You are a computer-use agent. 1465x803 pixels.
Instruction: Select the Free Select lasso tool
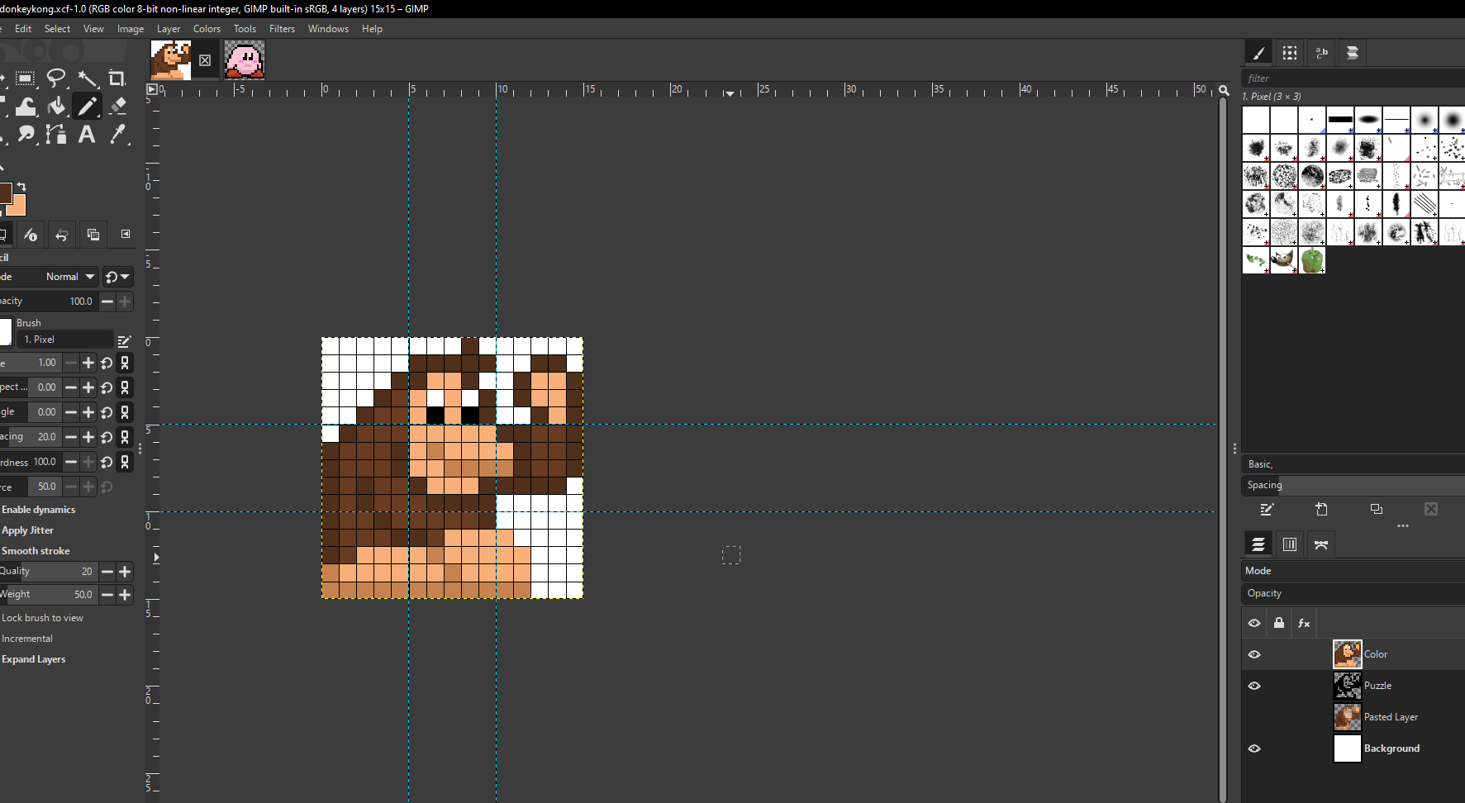(56, 79)
